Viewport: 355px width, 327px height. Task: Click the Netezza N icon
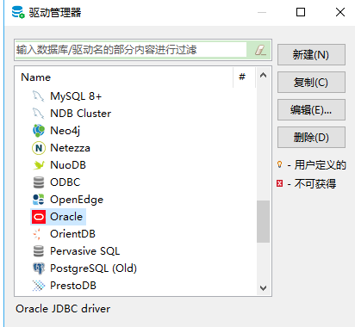pos(39,148)
